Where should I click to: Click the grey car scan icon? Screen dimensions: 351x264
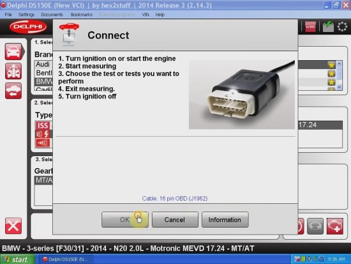pyautogui.click(x=315, y=226)
